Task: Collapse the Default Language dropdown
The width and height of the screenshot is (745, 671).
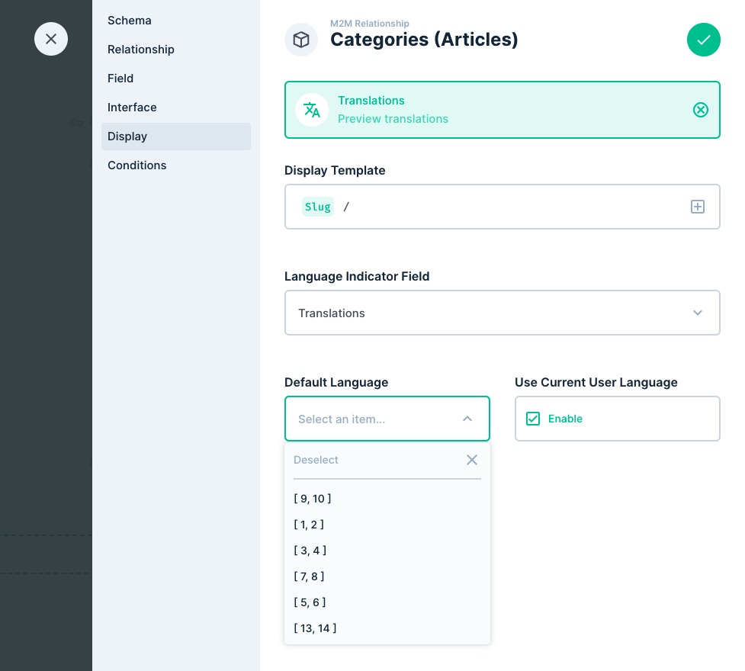Action: click(467, 419)
